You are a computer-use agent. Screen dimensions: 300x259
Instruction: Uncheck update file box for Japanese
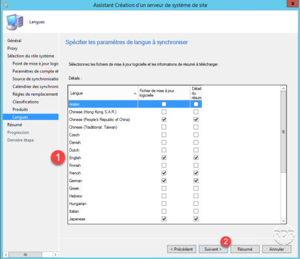[x=164, y=219]
